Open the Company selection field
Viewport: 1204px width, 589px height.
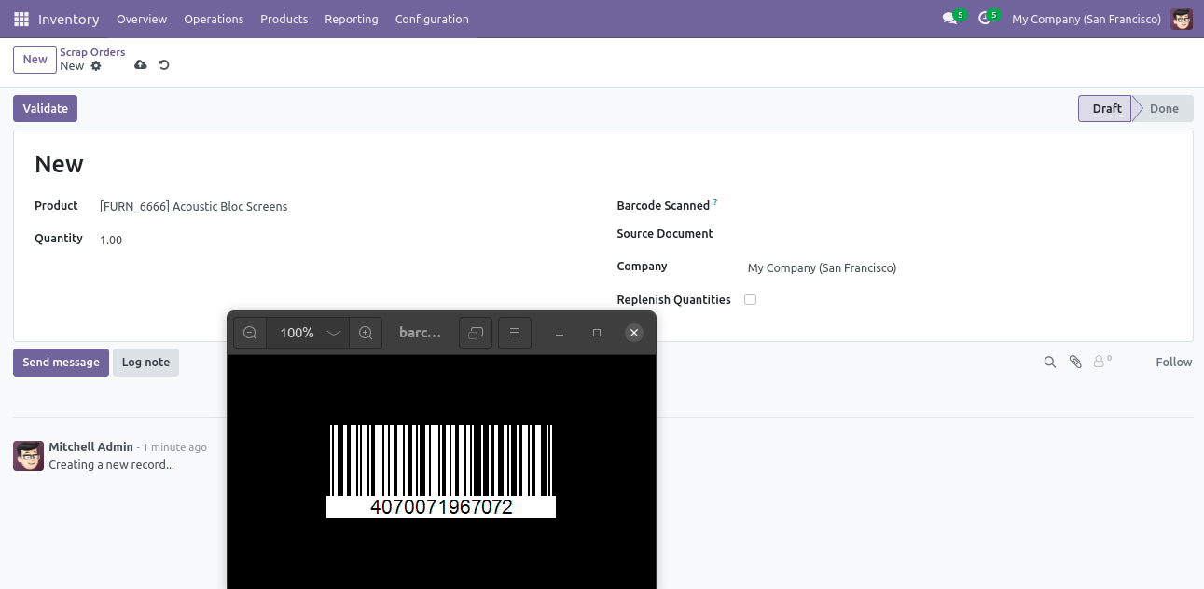[960, 267]
